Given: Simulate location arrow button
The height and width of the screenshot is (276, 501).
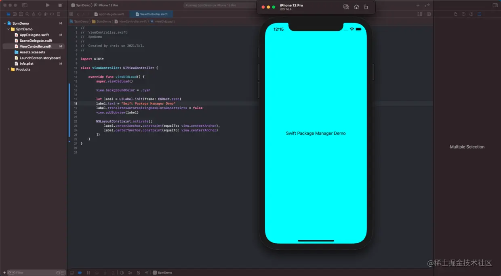Looking at the screenshot, I should pos(147,273).
